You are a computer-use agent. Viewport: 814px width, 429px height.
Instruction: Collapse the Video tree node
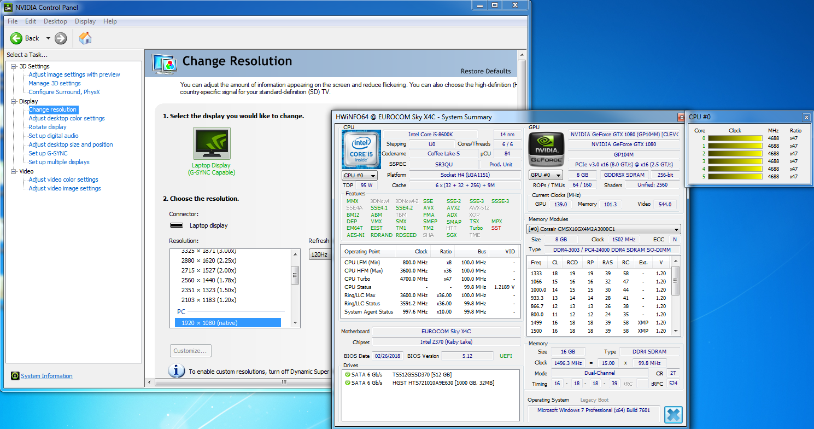(14, 171)
